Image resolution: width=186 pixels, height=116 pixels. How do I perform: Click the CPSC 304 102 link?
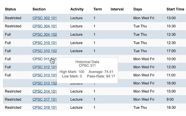tap(44, 35)
